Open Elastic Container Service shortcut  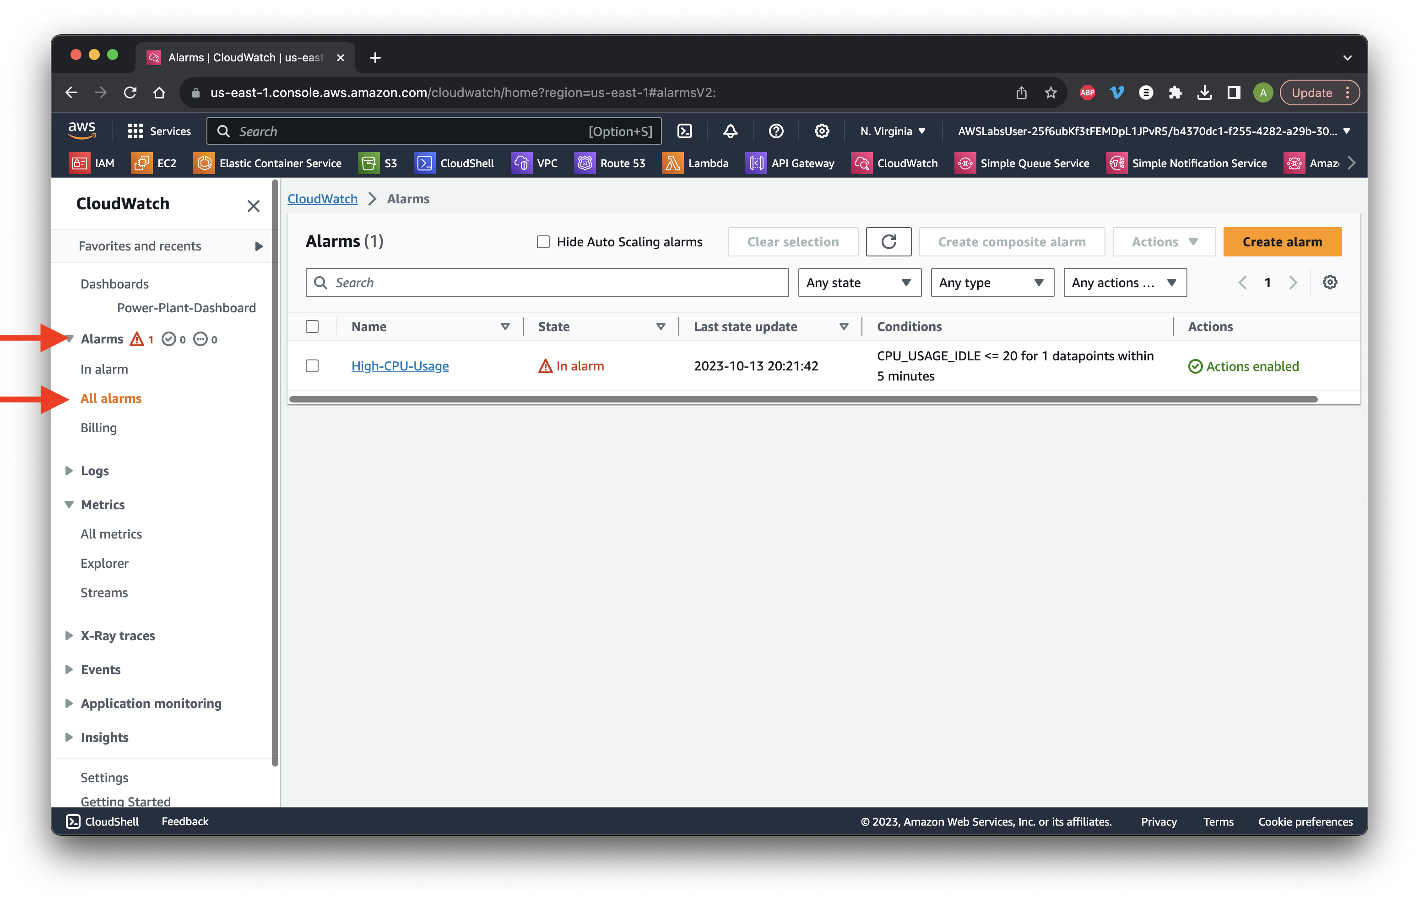267,163
